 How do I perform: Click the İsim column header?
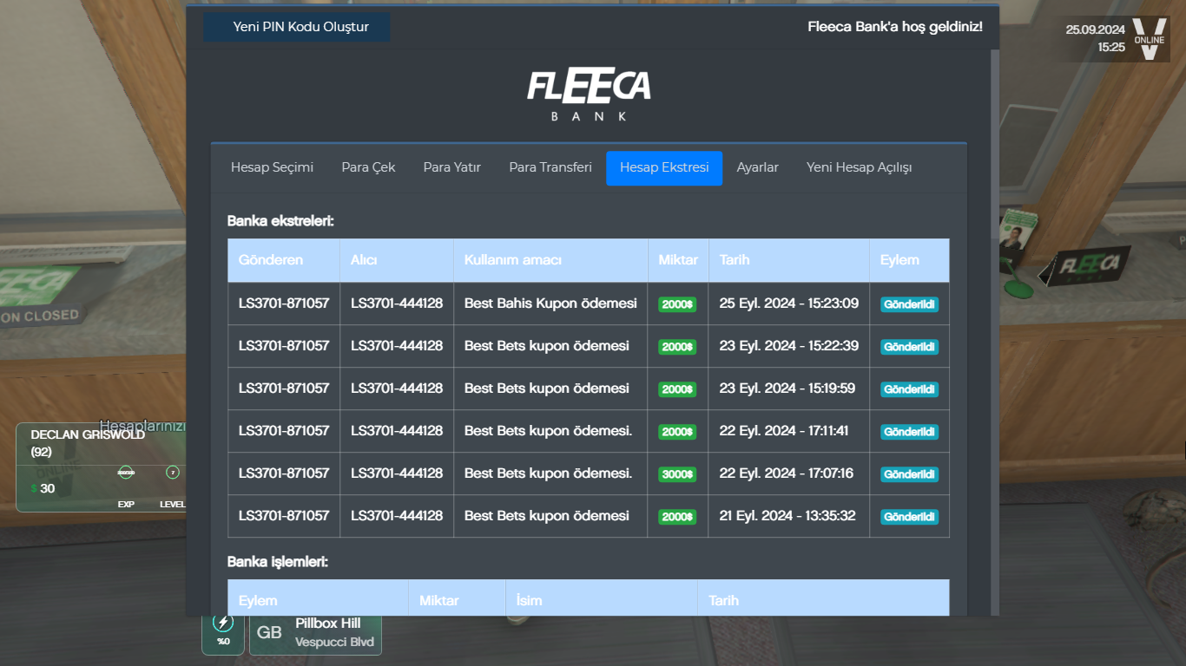(x=602, y=600)
